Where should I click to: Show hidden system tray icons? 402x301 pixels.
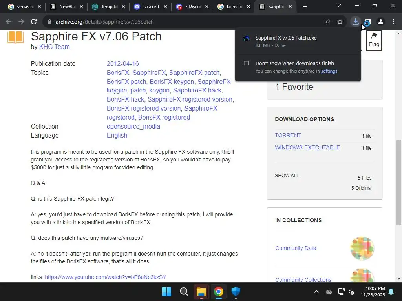[316, 292]
